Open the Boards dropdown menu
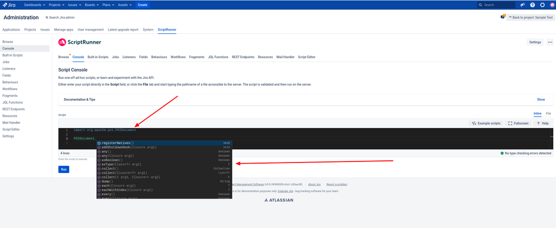 (x=92, y=5)
